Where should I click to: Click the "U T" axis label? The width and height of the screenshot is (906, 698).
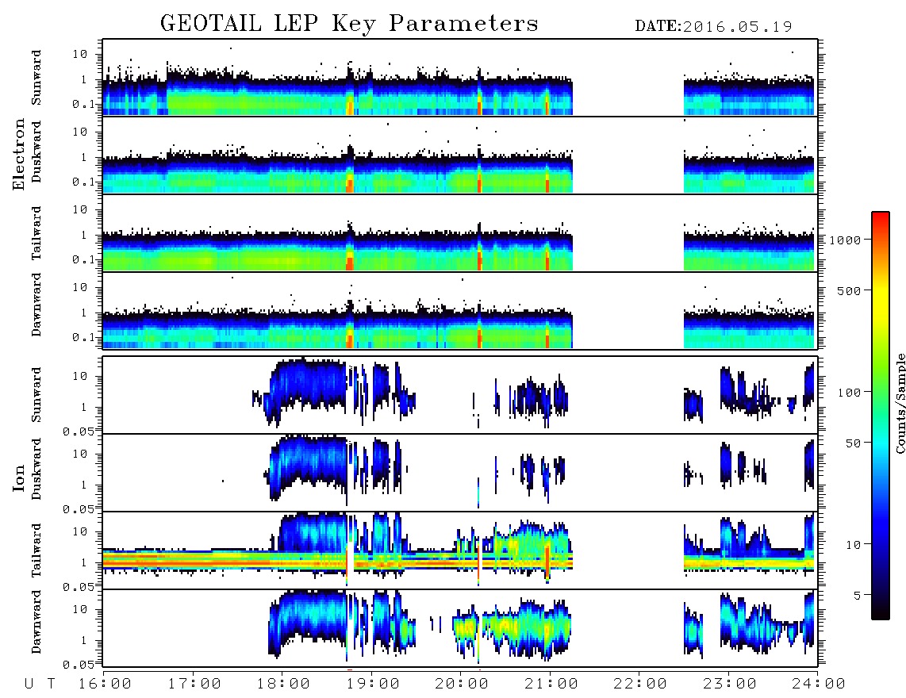(40, 685)
